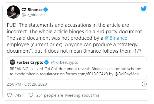The image size is (154, 104).
Task: Open the @ForbesCrypto handle
Action: click(x=64, y=62)
